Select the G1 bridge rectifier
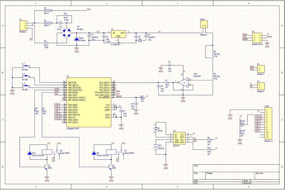The width and height of the screenshot is (285, 190). coord(67,33)
